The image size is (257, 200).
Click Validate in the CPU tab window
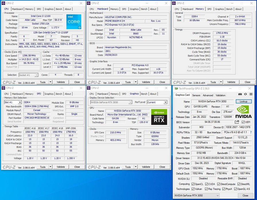pyautogui.click(x=61, y=82)
